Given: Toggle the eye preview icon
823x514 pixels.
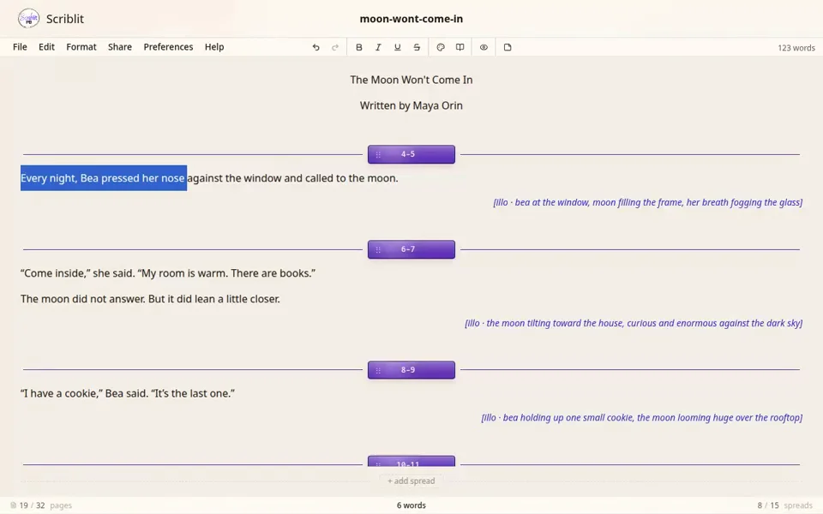Looking at the screenshot, I should (x=484, y=47).
